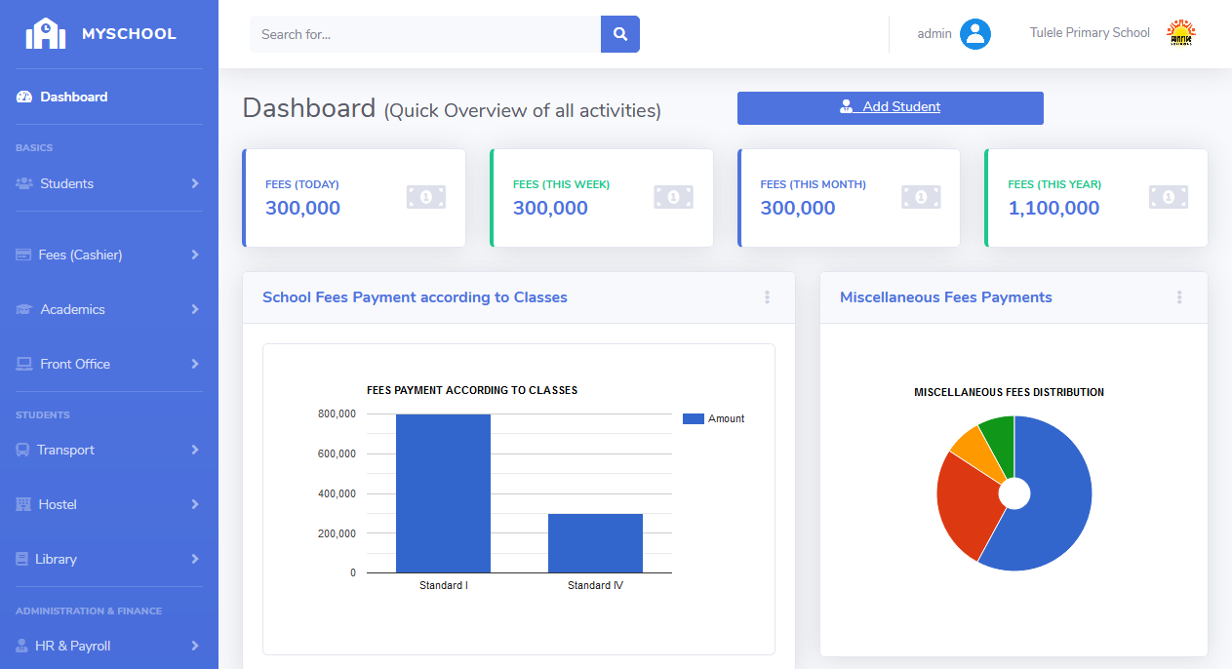Expand the Library chevron
This screenshot has height=669, width=1232.
click(195, 559)
